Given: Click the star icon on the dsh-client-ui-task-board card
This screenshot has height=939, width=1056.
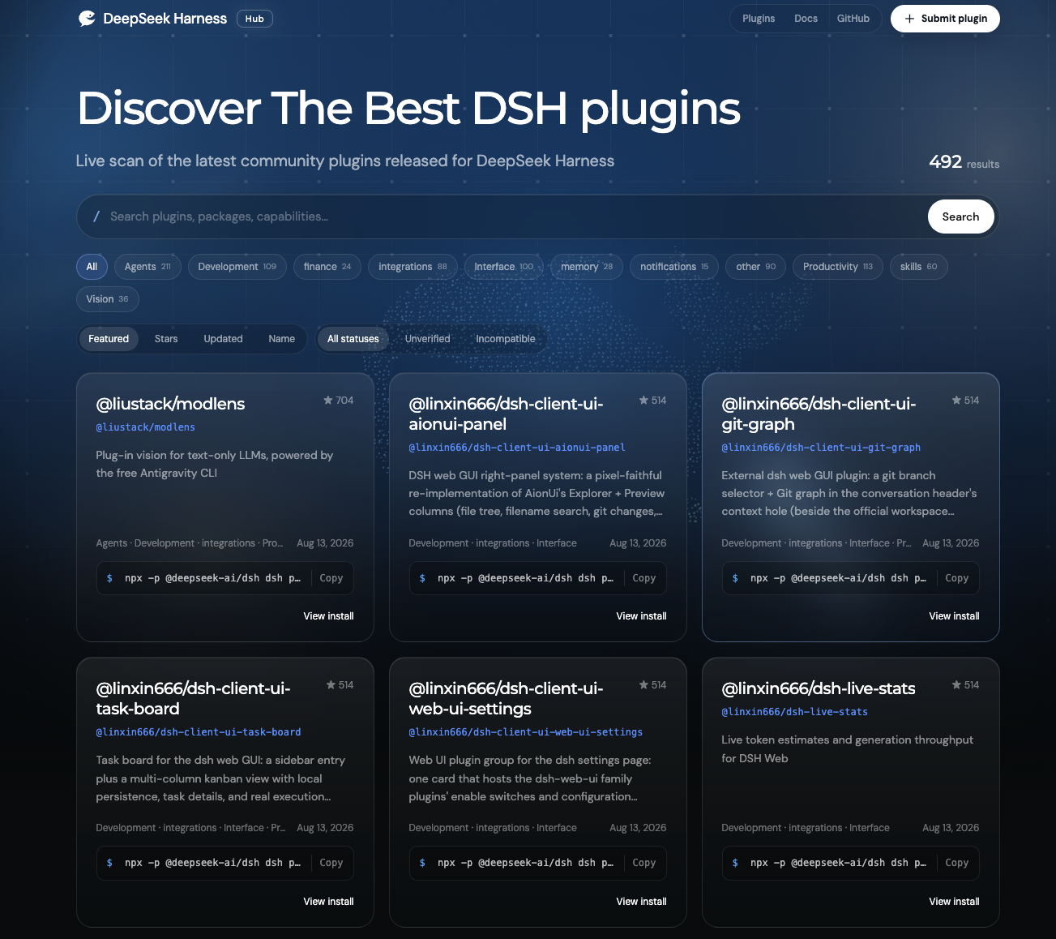Looking at the screenshot, I should pyautogui.click(x=331, y=684).
